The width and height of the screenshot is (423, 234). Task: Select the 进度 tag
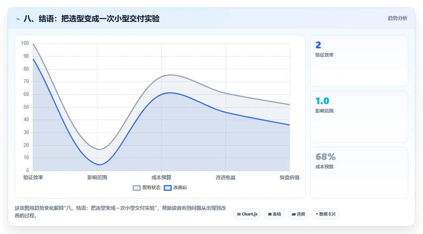(x=298, y=214)
